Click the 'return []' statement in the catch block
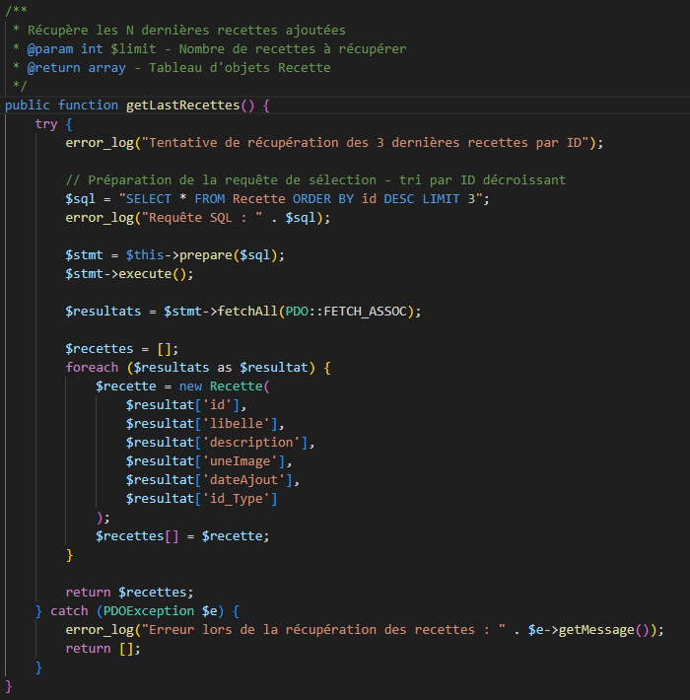This screenshot has width=690, height=700. (x=103, y=649)
